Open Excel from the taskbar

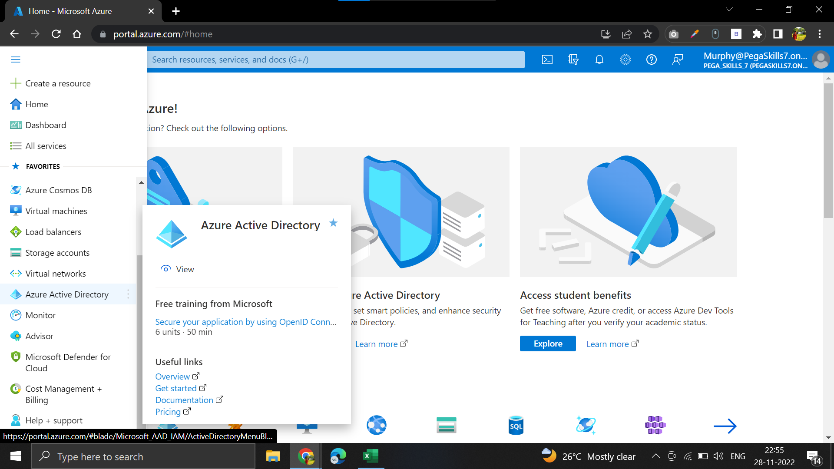[371, 456]
